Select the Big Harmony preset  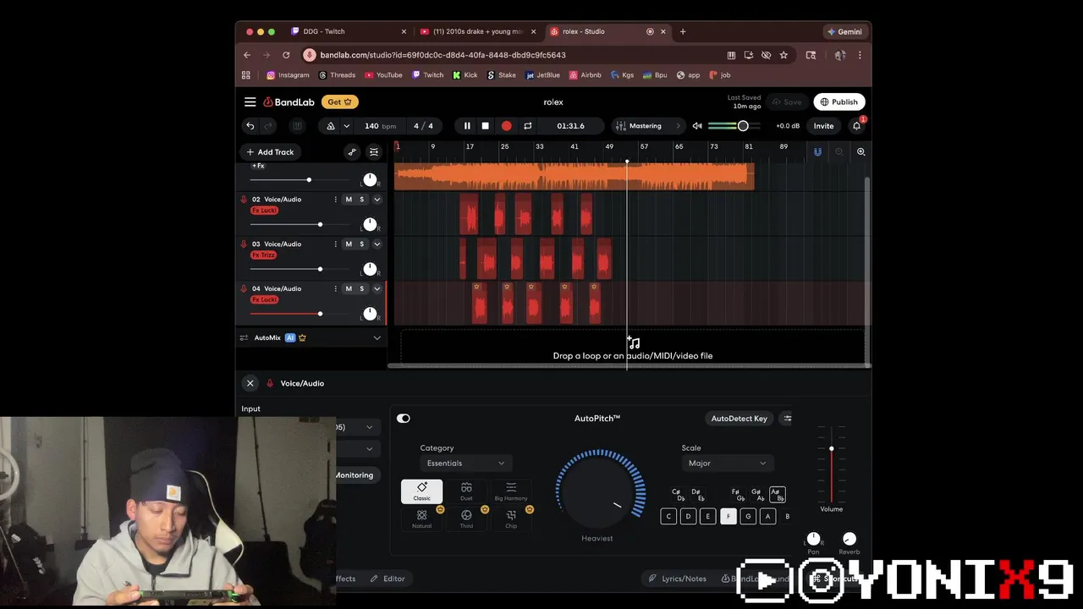511,491
